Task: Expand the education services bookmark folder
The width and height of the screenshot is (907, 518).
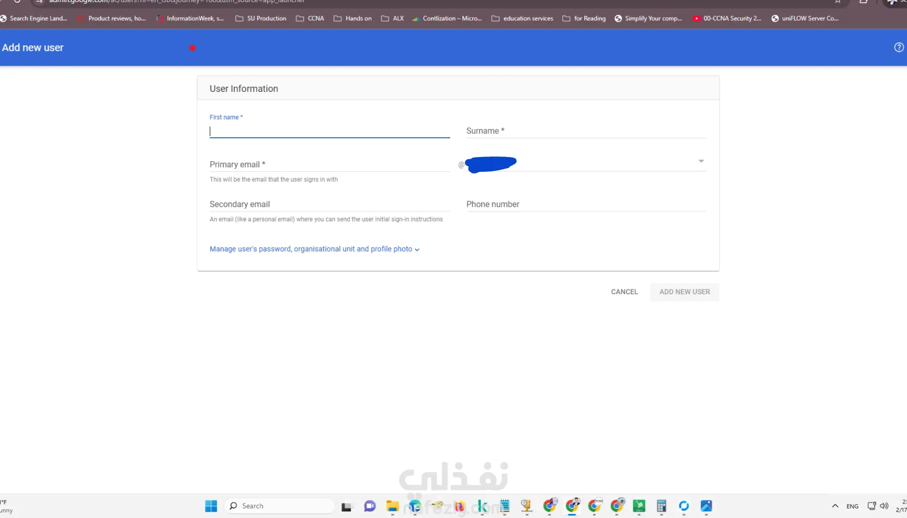Action: click(x=522, y=18)
